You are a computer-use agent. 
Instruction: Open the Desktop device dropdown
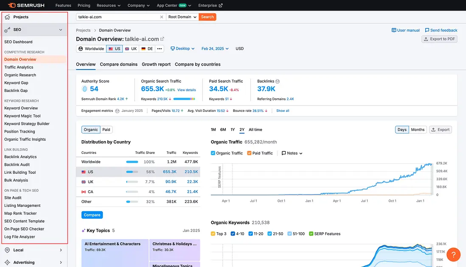click(x=182, y=49)
